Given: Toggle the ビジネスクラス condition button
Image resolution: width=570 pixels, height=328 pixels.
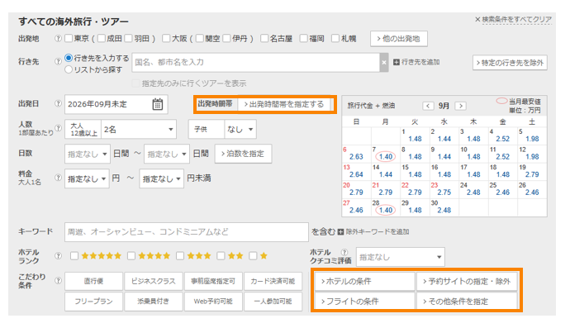Looking at the screenshot, I should [153, 281].
